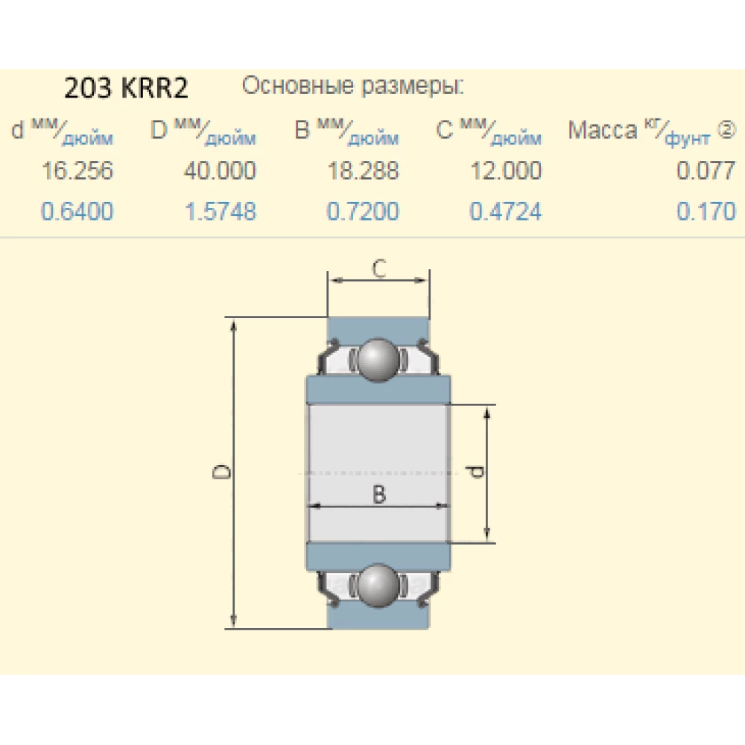This screenshot has height=745, width=745.
Task: Select the 1.5748 inch dimension link
Action: (x=221, y=212)
